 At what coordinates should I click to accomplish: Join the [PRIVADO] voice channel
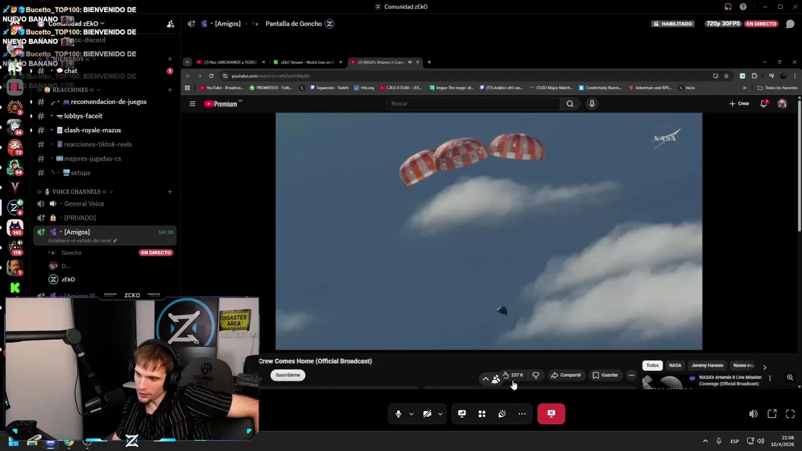105,218
